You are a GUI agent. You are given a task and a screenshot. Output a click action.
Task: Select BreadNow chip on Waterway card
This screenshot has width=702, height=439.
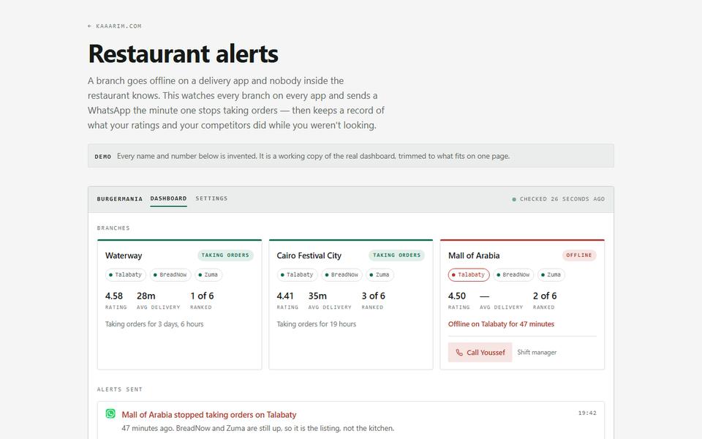(x=170, y=274)
